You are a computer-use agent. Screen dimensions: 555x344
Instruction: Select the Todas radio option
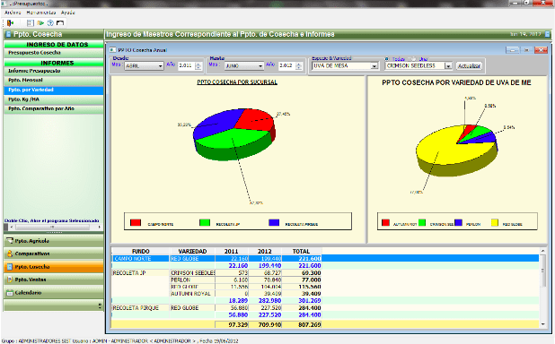(386, 59)
